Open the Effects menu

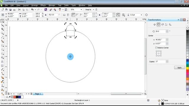43,5
